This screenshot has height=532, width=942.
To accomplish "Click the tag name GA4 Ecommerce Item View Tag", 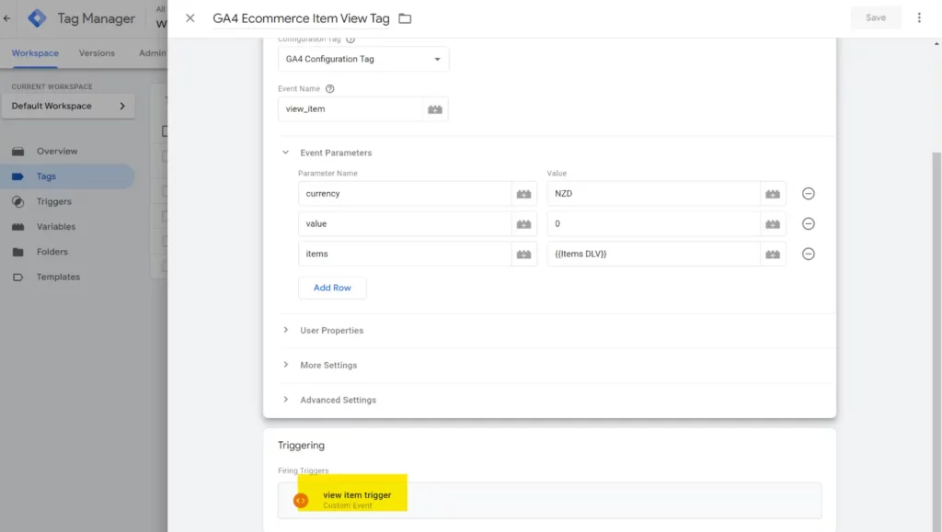I will pyautogui.click(x=301, y=18).
